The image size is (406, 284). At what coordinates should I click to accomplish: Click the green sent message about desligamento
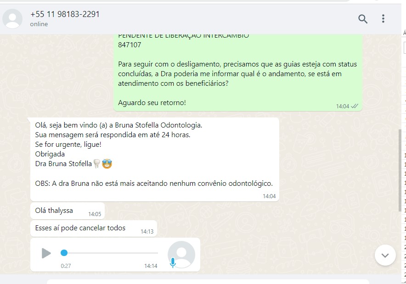tap(238, 72)
